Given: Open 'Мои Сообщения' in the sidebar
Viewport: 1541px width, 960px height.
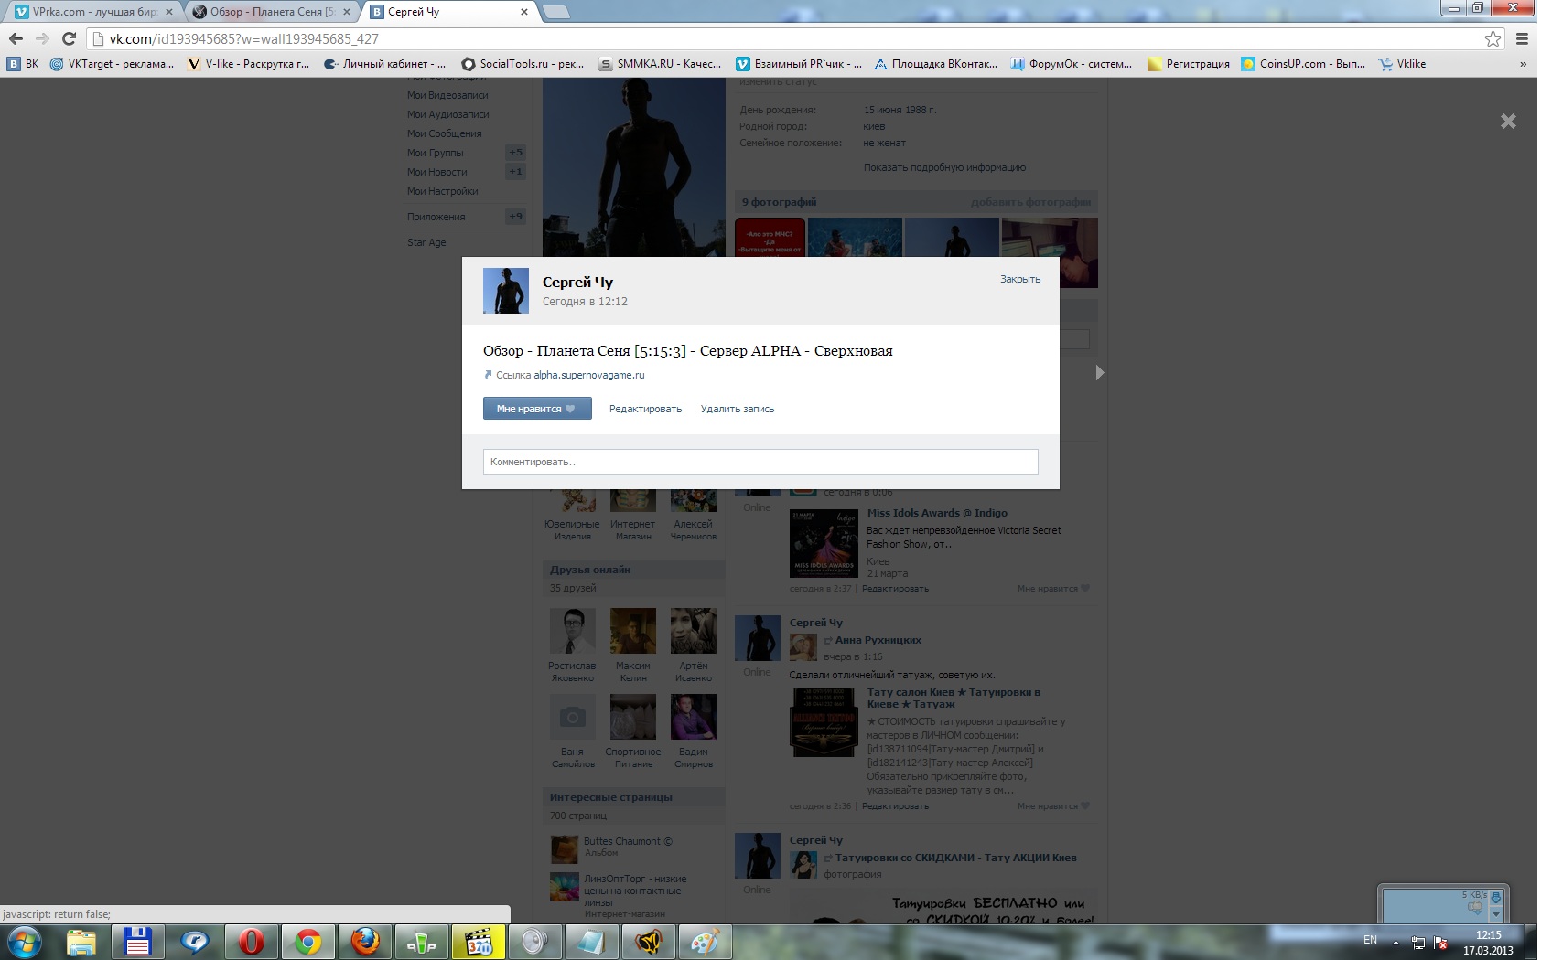Looking at the screenshot, I should pos(445,133).
